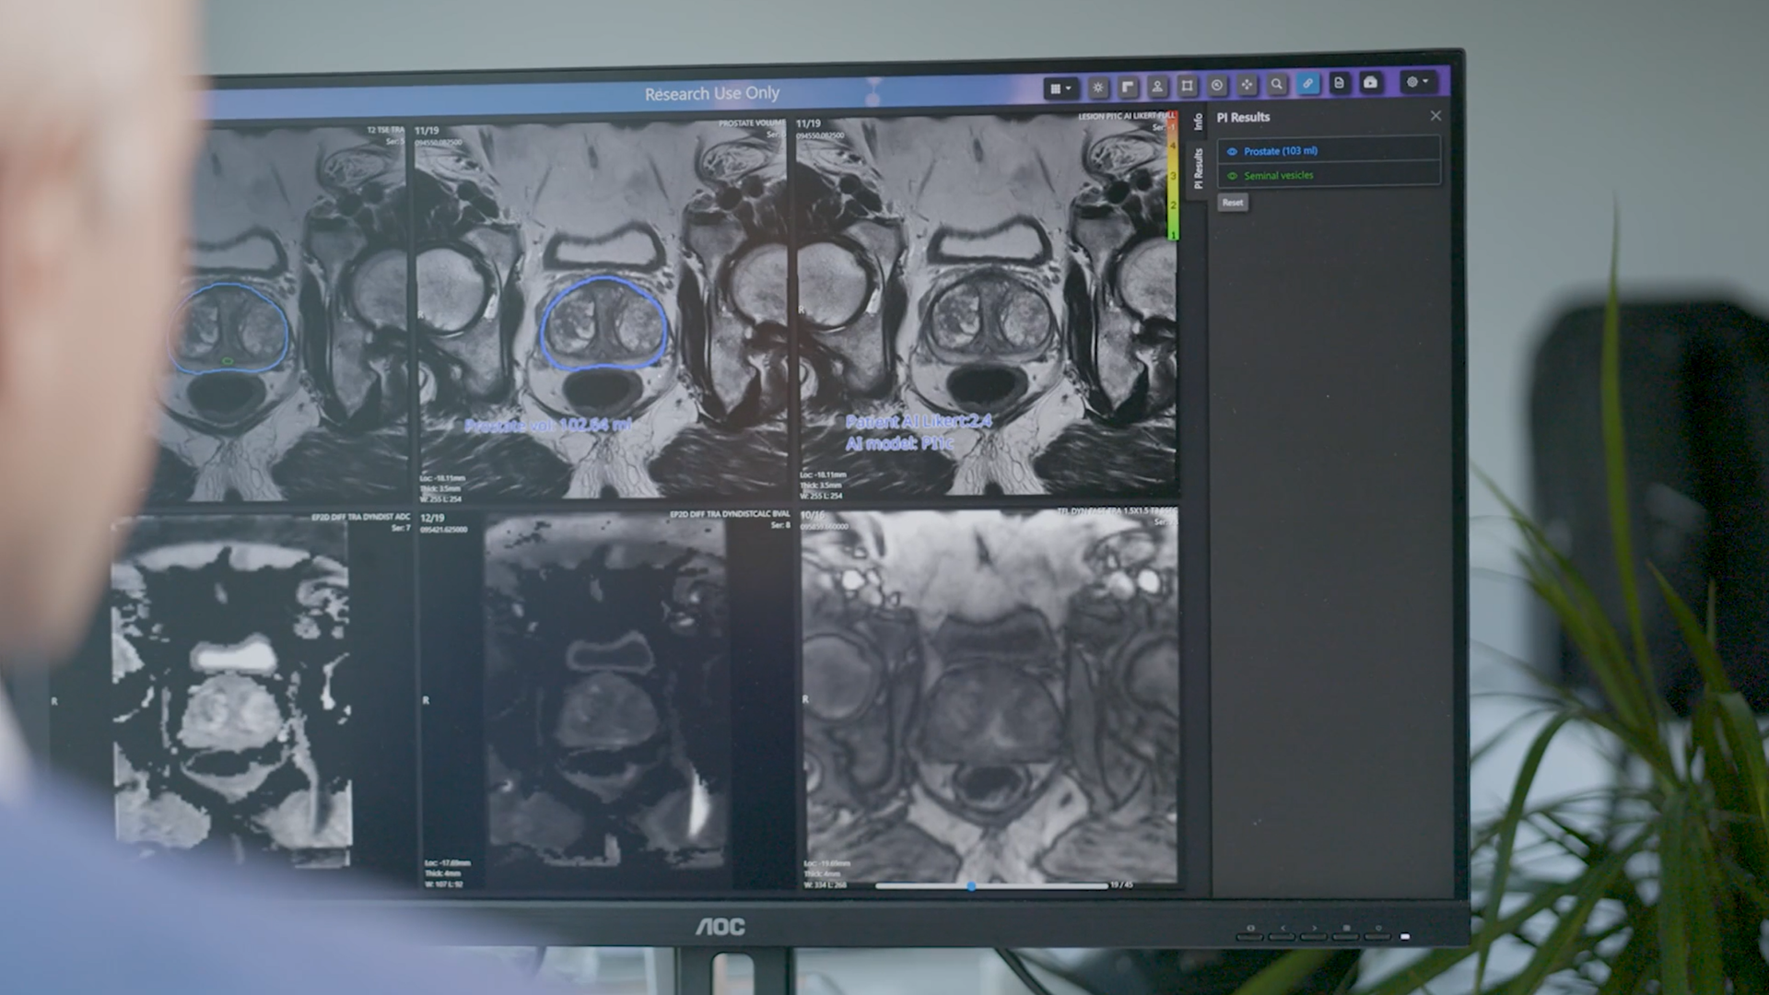Click the stamp annotation tool icon
Viewport: 1769px width, 995px height.
click(x=1157, y=87)
